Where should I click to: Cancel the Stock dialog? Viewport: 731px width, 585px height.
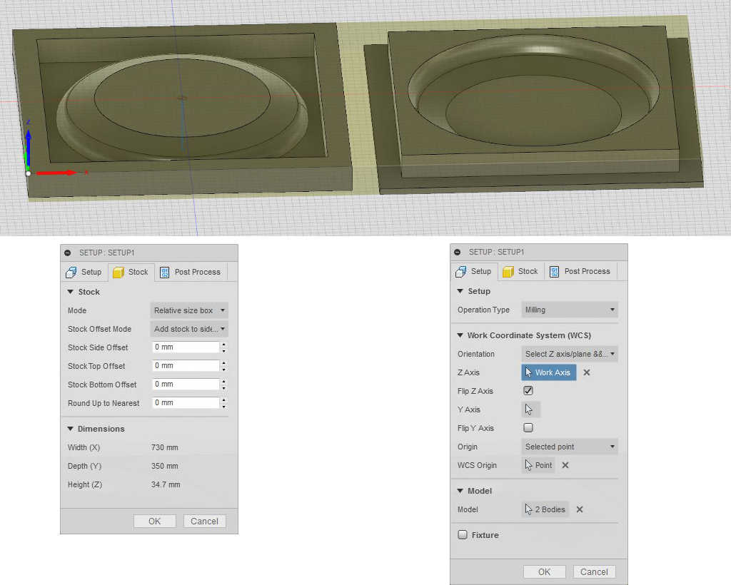(204, 522)
